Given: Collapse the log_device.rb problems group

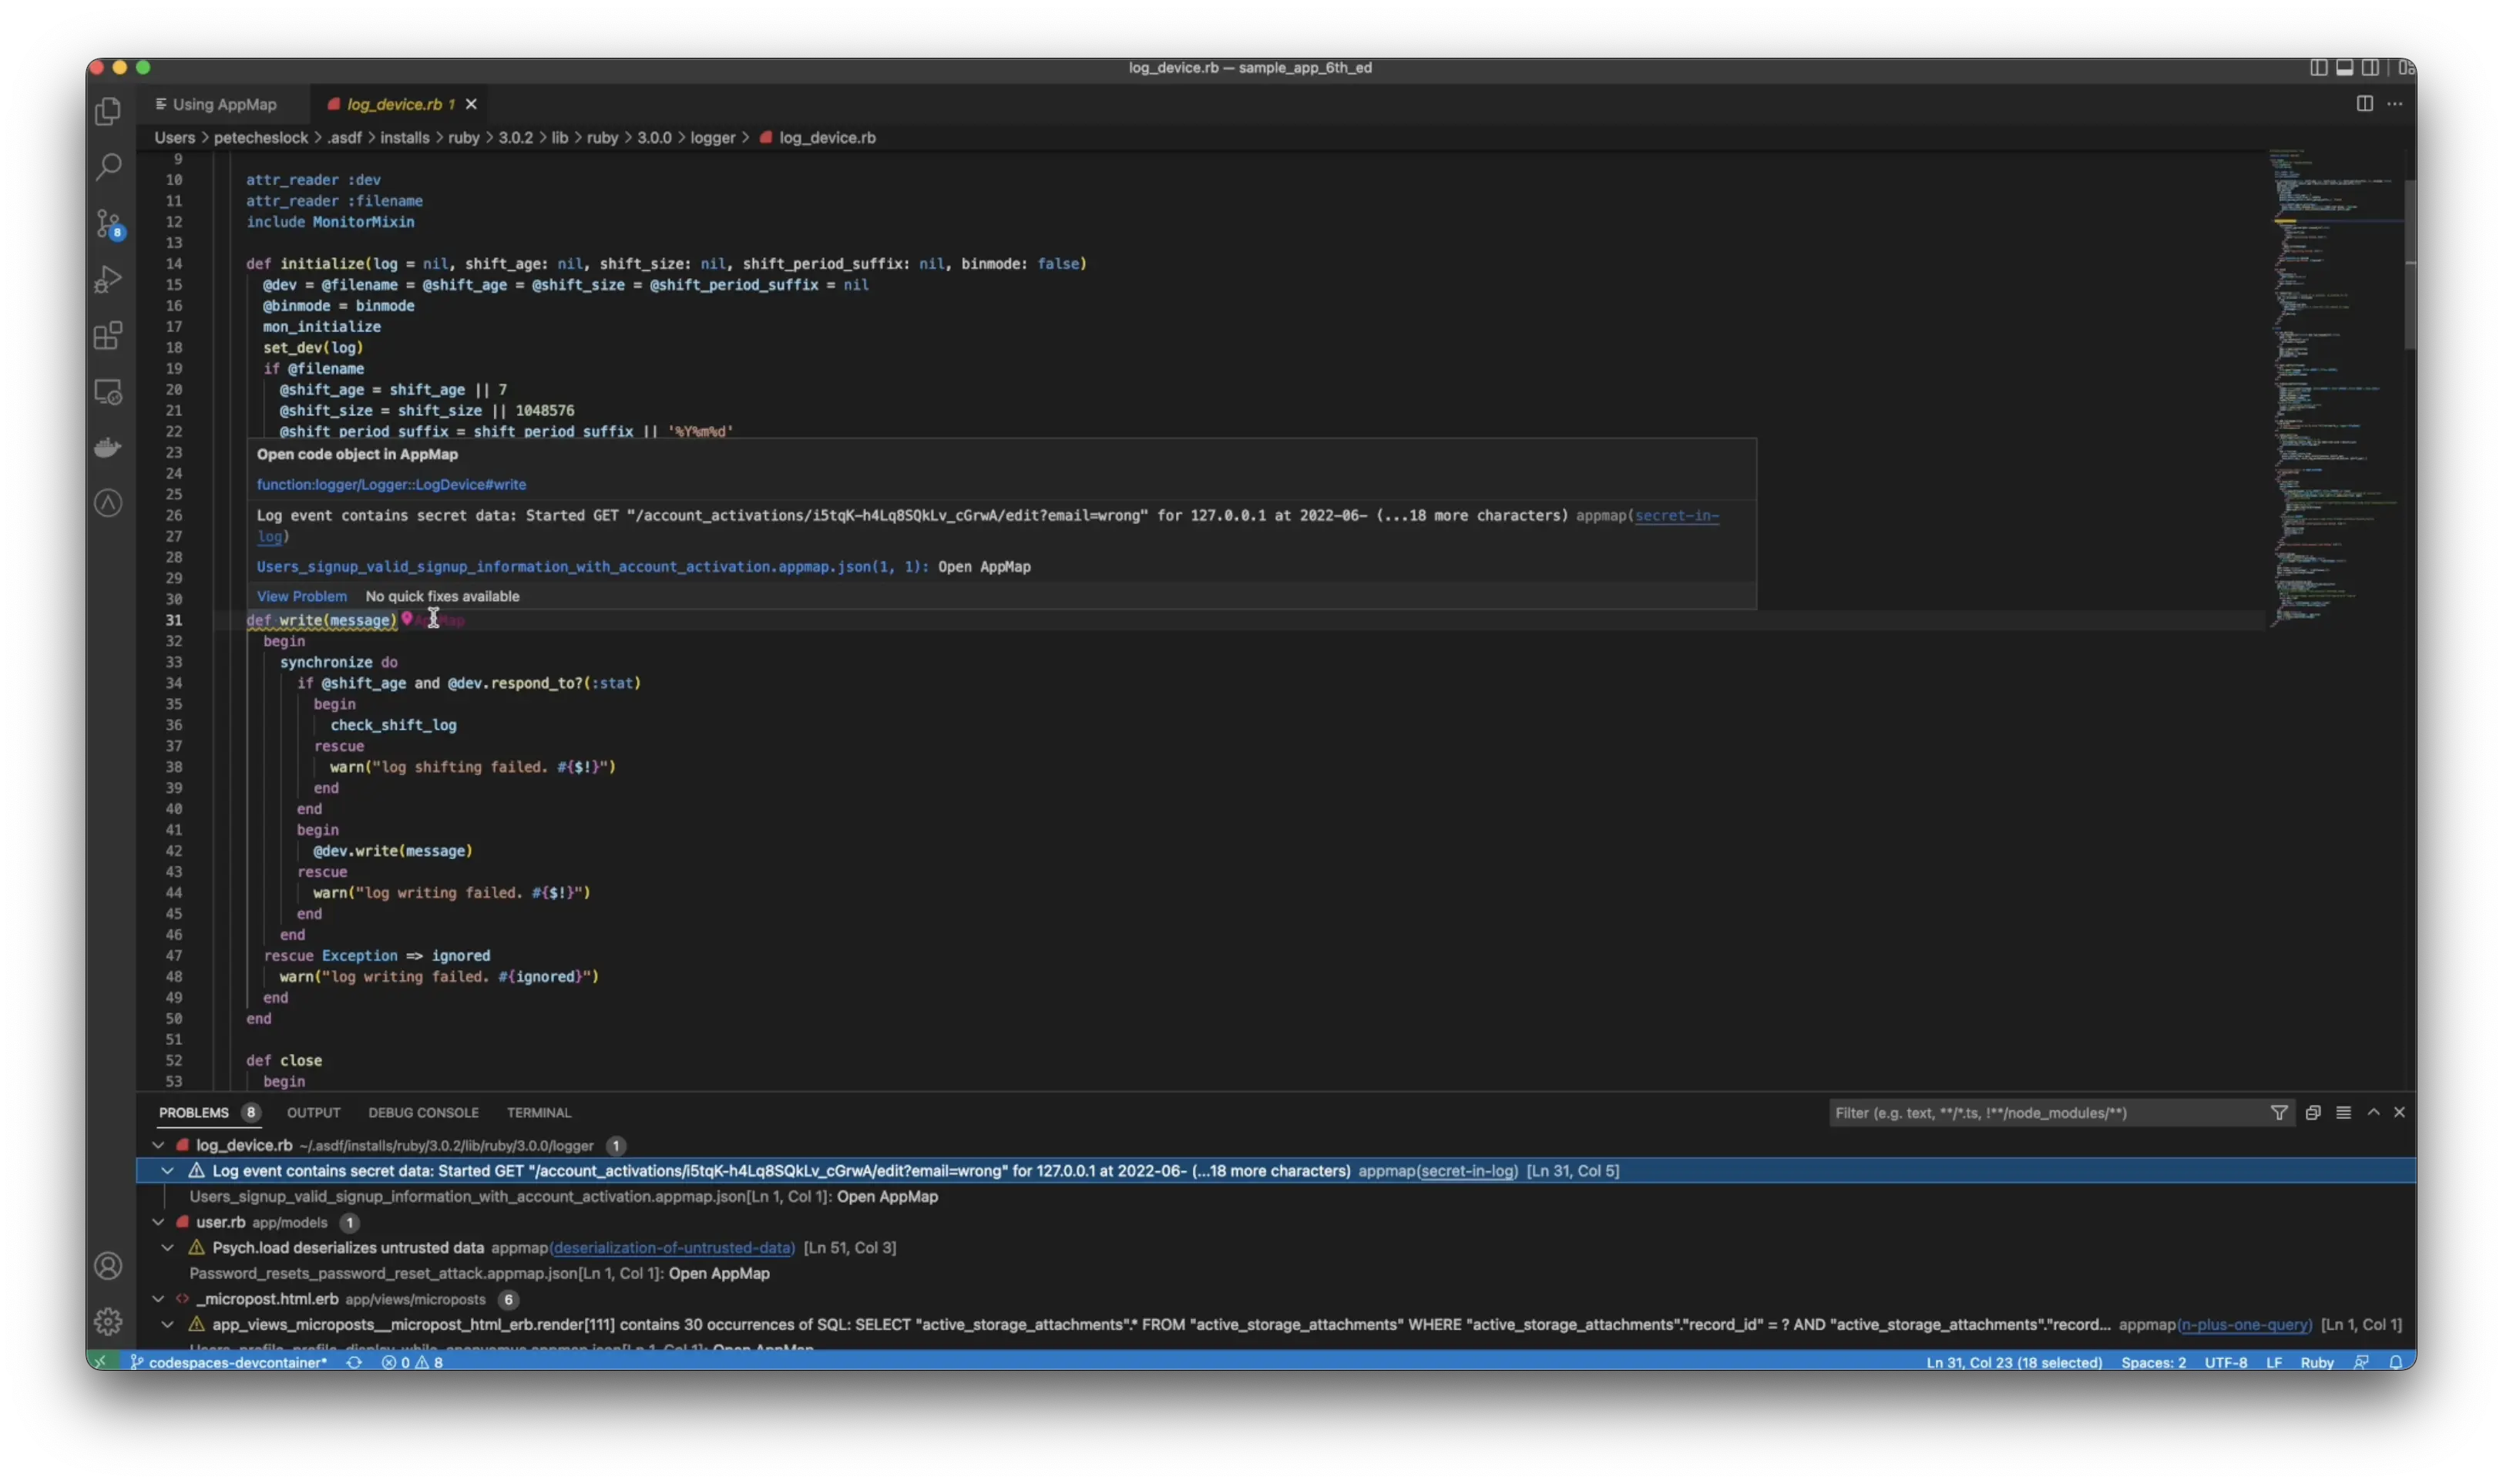Looking at the screenshot, I should point(158,1146).
